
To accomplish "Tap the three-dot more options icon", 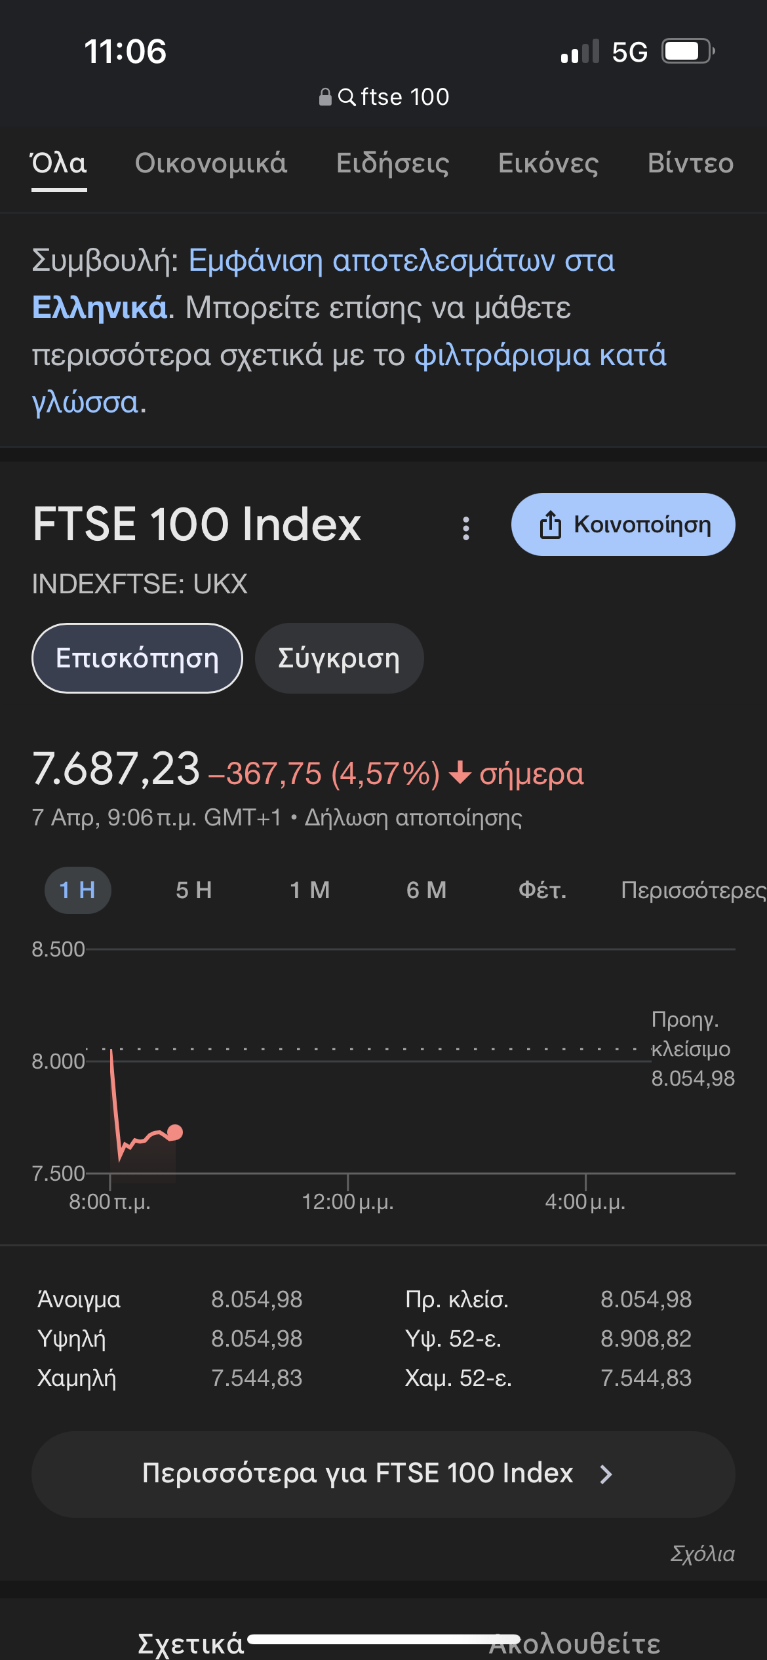I will click(466, 528).
